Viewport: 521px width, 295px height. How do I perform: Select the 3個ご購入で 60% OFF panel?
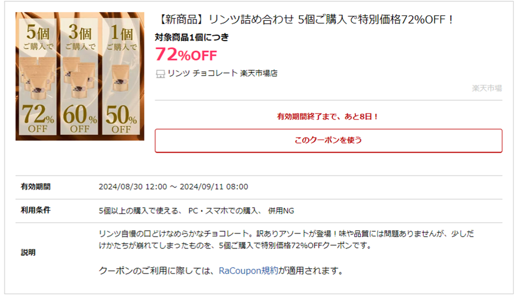79,77
